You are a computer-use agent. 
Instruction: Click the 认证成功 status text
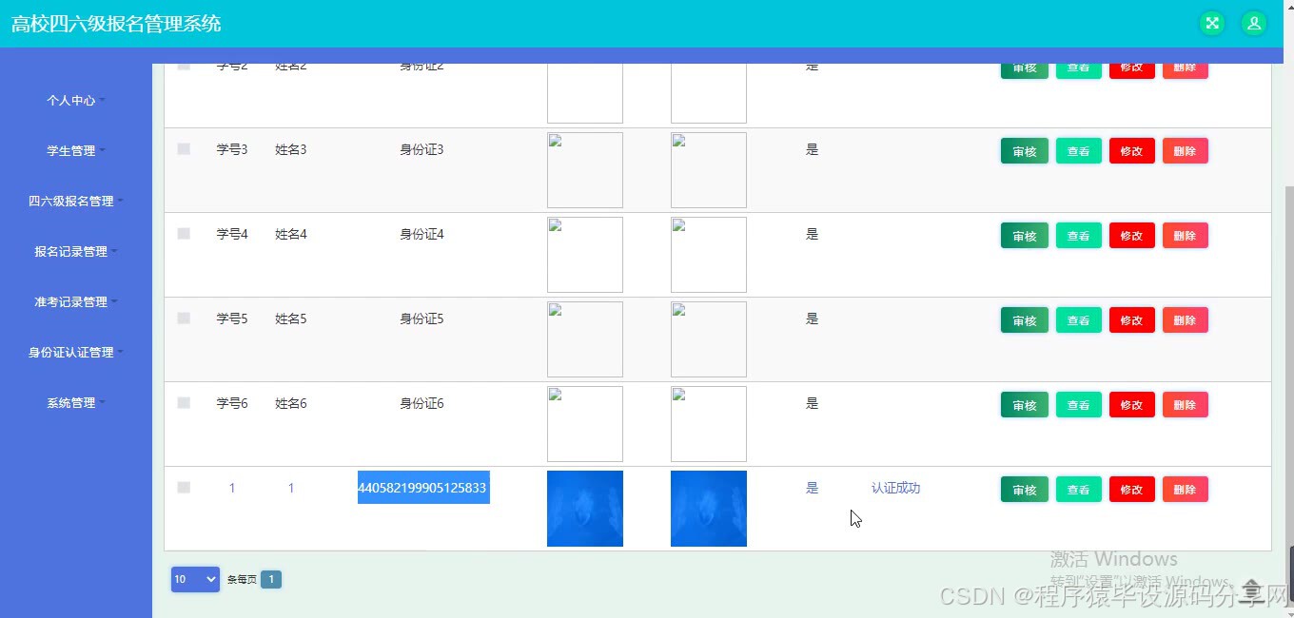coord(895,488)
